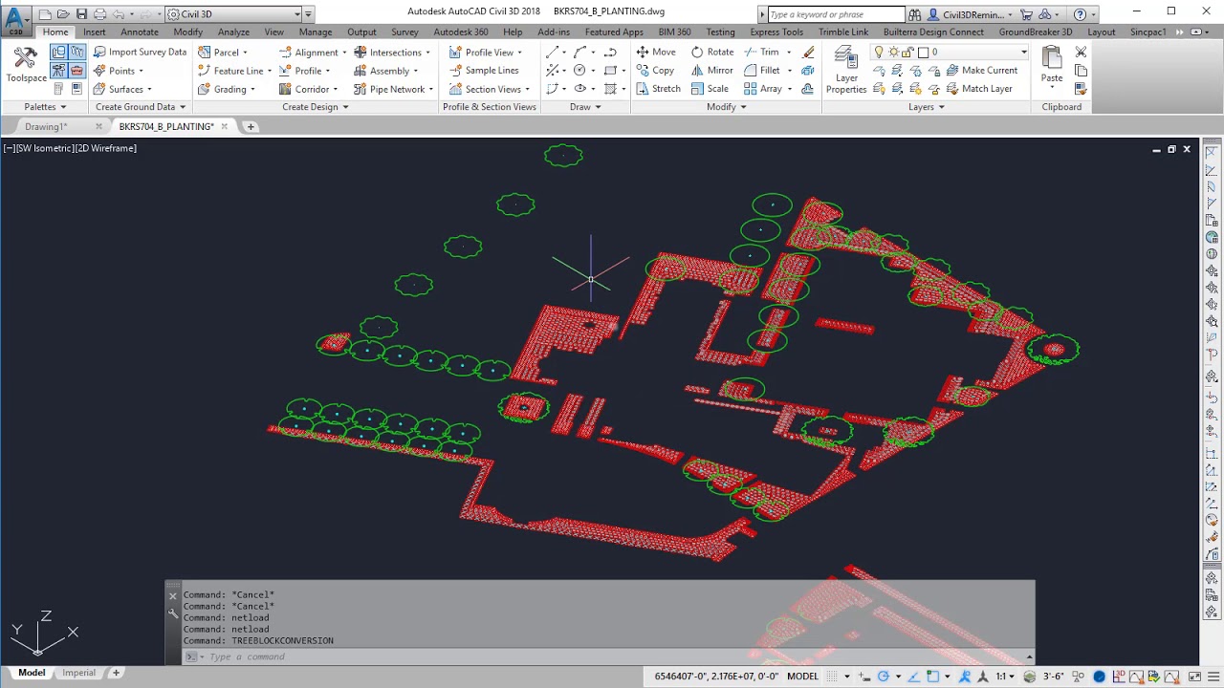This screenshot has height=688, width=1224.
Task: Click the Erase tool icon
Action: [x=809, y=52]
